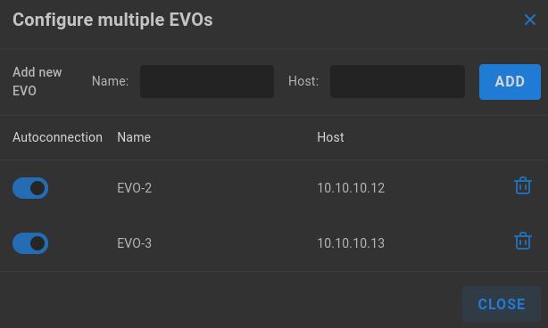Toggle autoconnection switch for EVO-3

coord(30,243)
